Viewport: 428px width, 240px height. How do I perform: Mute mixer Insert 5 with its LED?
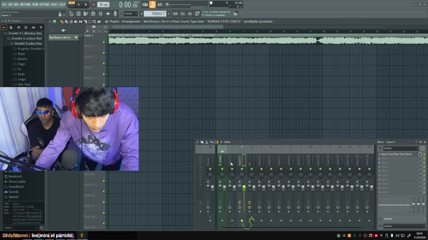tap(261, 169)
